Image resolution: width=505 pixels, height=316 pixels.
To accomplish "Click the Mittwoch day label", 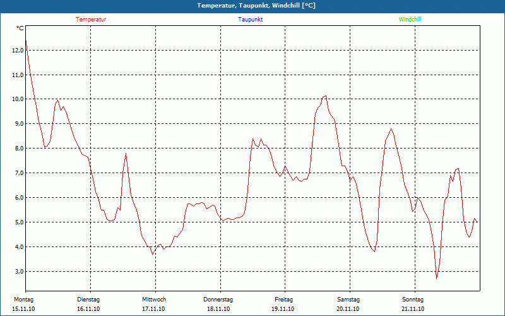I will [154, 300].
